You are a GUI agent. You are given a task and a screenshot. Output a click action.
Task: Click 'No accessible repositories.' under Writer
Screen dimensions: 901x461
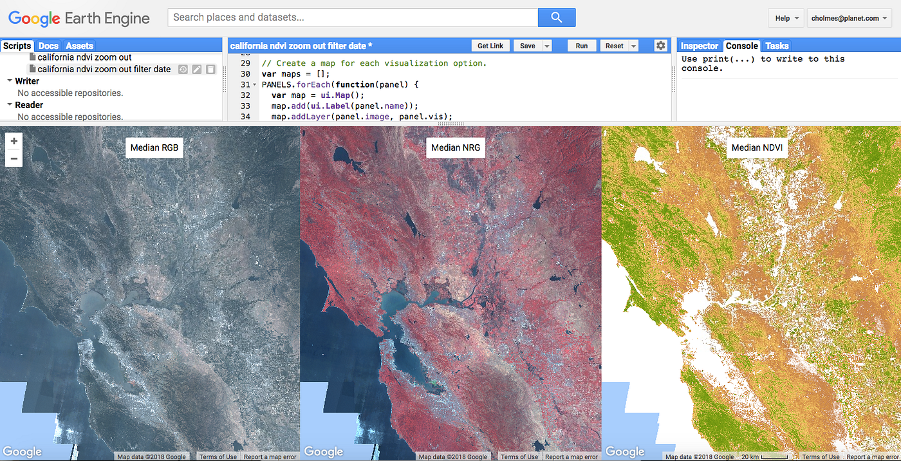70,93
